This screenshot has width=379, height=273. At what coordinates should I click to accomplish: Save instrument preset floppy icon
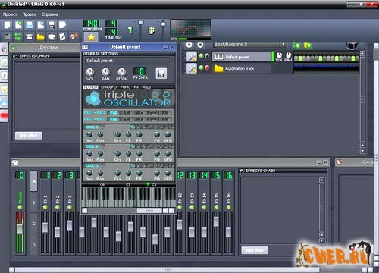coord(161,74)
